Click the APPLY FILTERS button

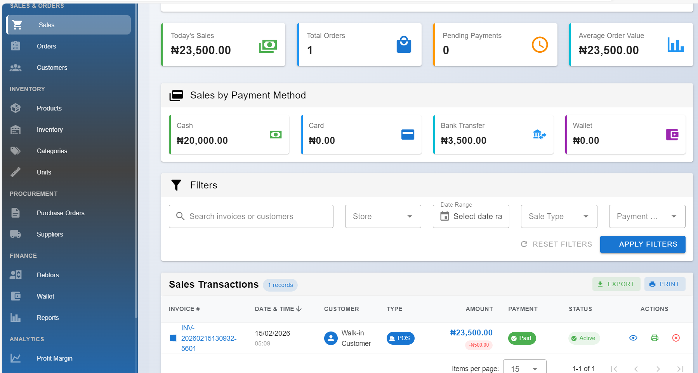(642, 244)
